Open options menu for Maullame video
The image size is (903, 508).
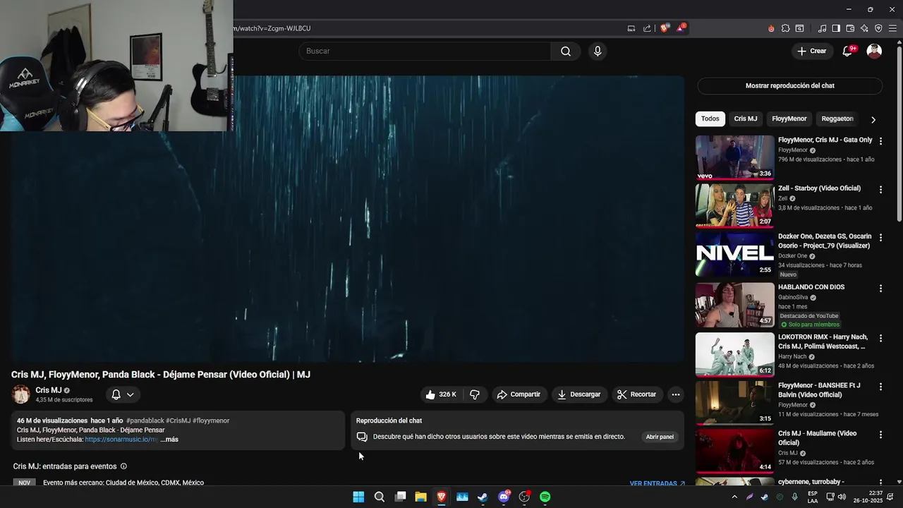pos(880,435)
